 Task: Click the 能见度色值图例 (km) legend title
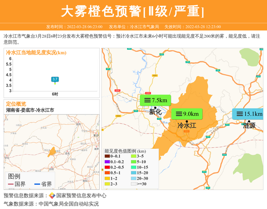[125, 151]
